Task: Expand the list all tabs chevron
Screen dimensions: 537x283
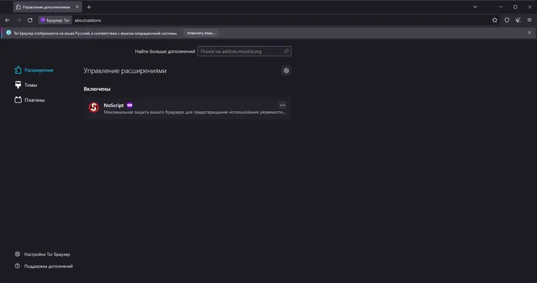Action: point(475,7)
